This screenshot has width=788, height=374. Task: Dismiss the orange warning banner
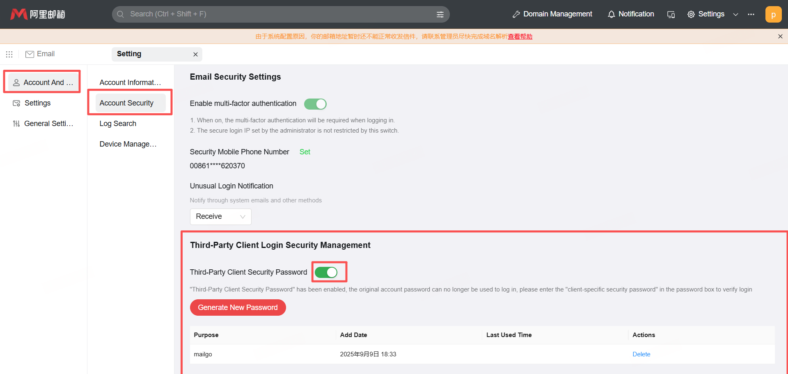coord(780,37)
